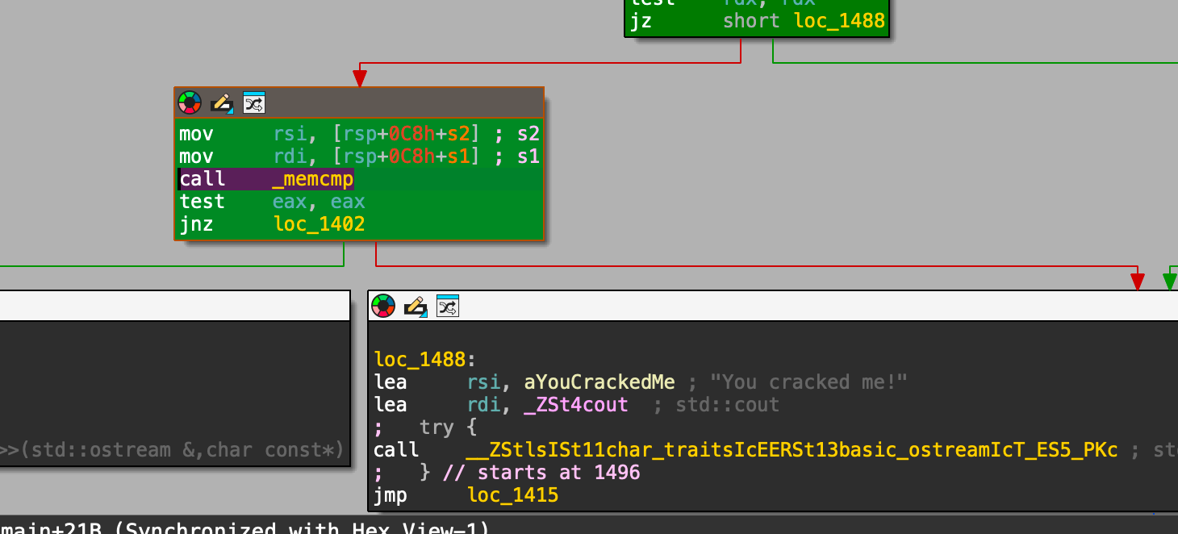This screenshot has width=1178, height=534.
Task: Click loc_1402 in the jnz instruction
Action: click(x=319, y=224)
